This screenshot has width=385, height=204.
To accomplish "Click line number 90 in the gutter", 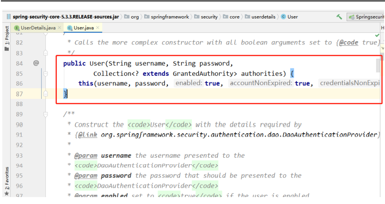I will coord(19,124).
